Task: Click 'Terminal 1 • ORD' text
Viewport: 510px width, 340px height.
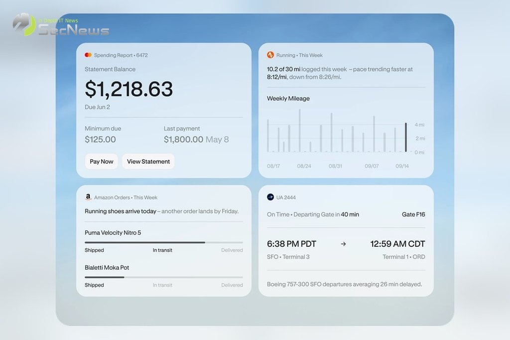Action: click(x=403, y=257)
